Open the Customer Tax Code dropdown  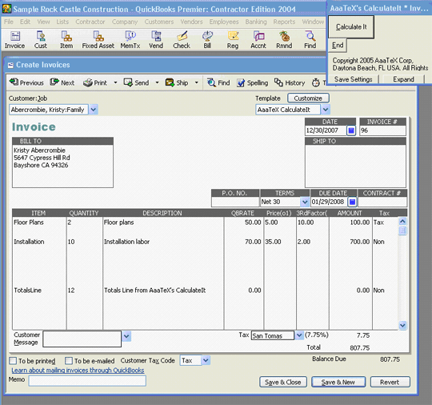tap(206, 361)
